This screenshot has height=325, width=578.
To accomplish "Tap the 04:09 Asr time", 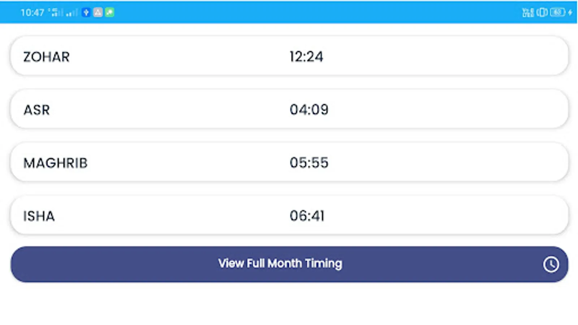I will tap(309, 110).
